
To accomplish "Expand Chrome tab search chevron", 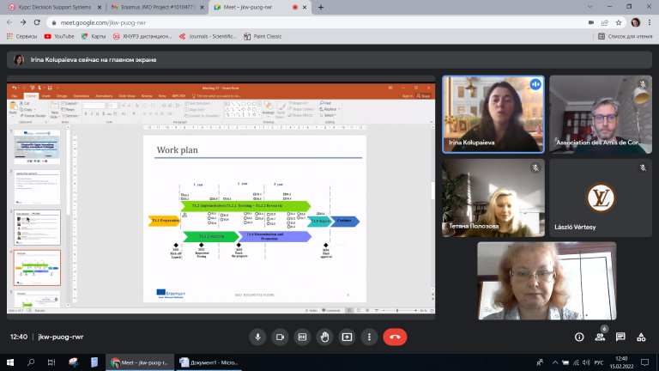I will click(x=590, y=7).
